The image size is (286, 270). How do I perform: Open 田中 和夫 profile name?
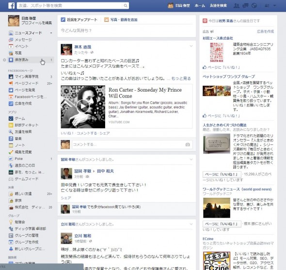pos(105,171)
